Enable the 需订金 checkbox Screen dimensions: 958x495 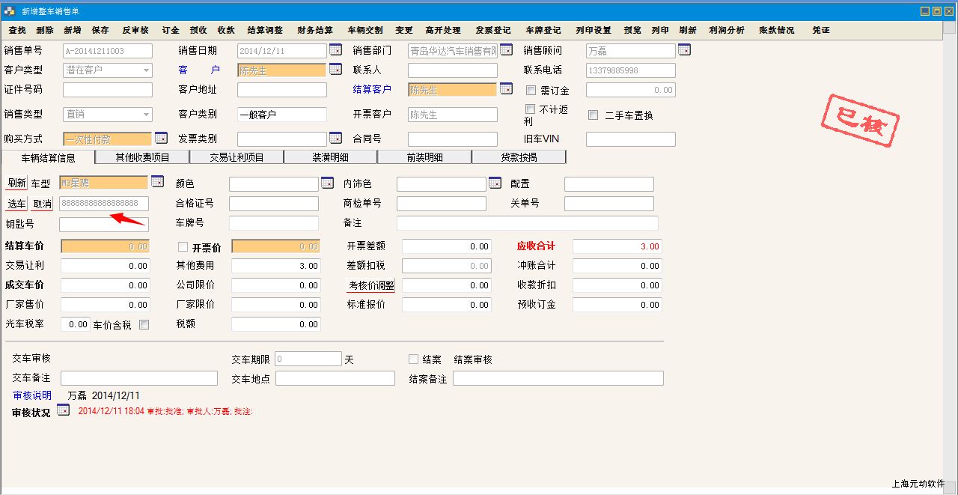click(x=531, y=91)
